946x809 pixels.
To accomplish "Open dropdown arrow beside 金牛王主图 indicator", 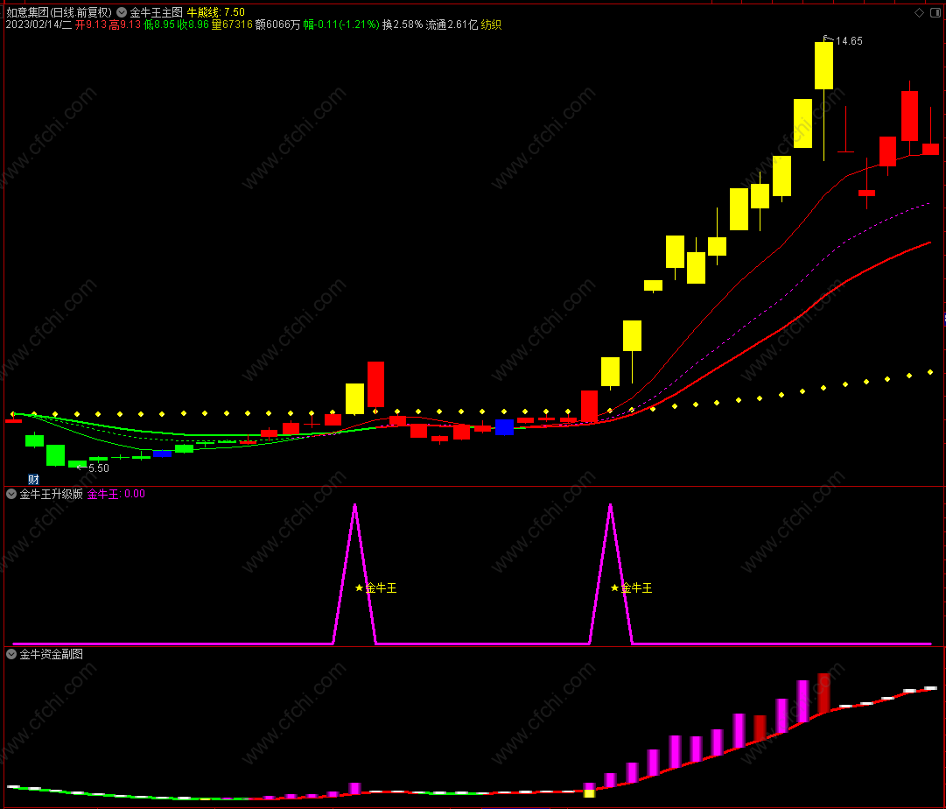I will coord(122,12).
